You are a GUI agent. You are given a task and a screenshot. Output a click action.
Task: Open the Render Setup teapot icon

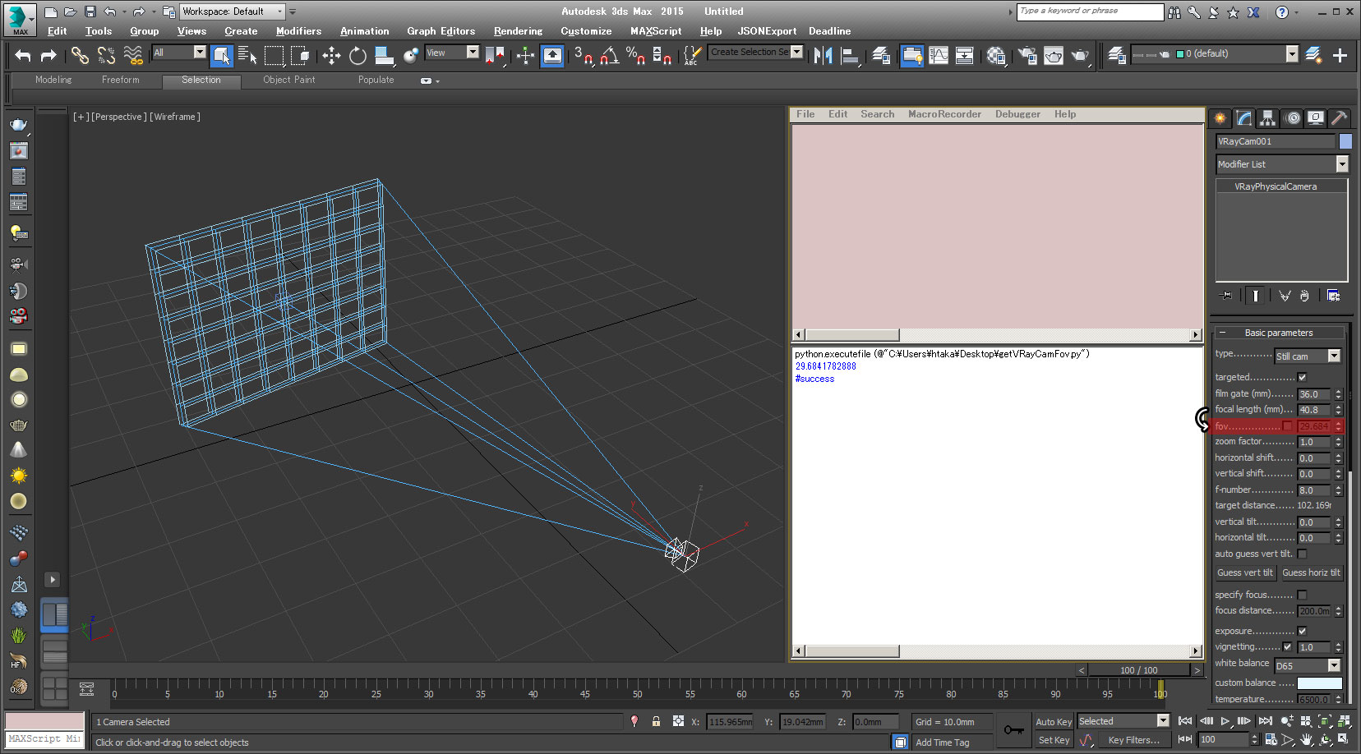pyautogui.click(x=1027, y=55)
